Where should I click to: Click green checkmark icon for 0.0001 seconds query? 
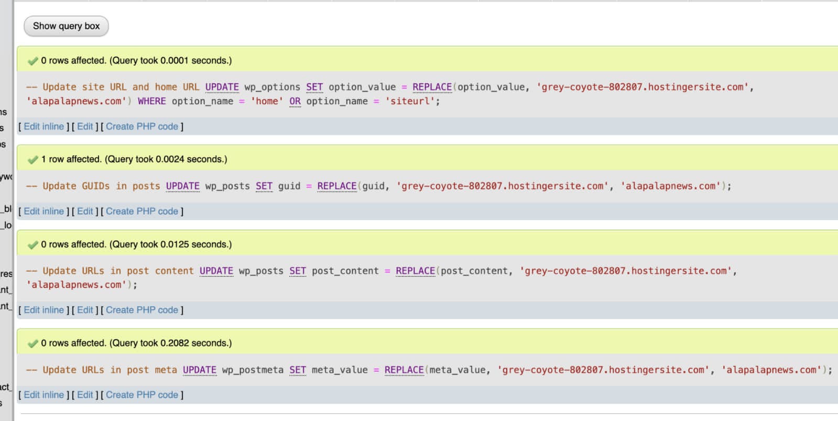tap(33, 61)
